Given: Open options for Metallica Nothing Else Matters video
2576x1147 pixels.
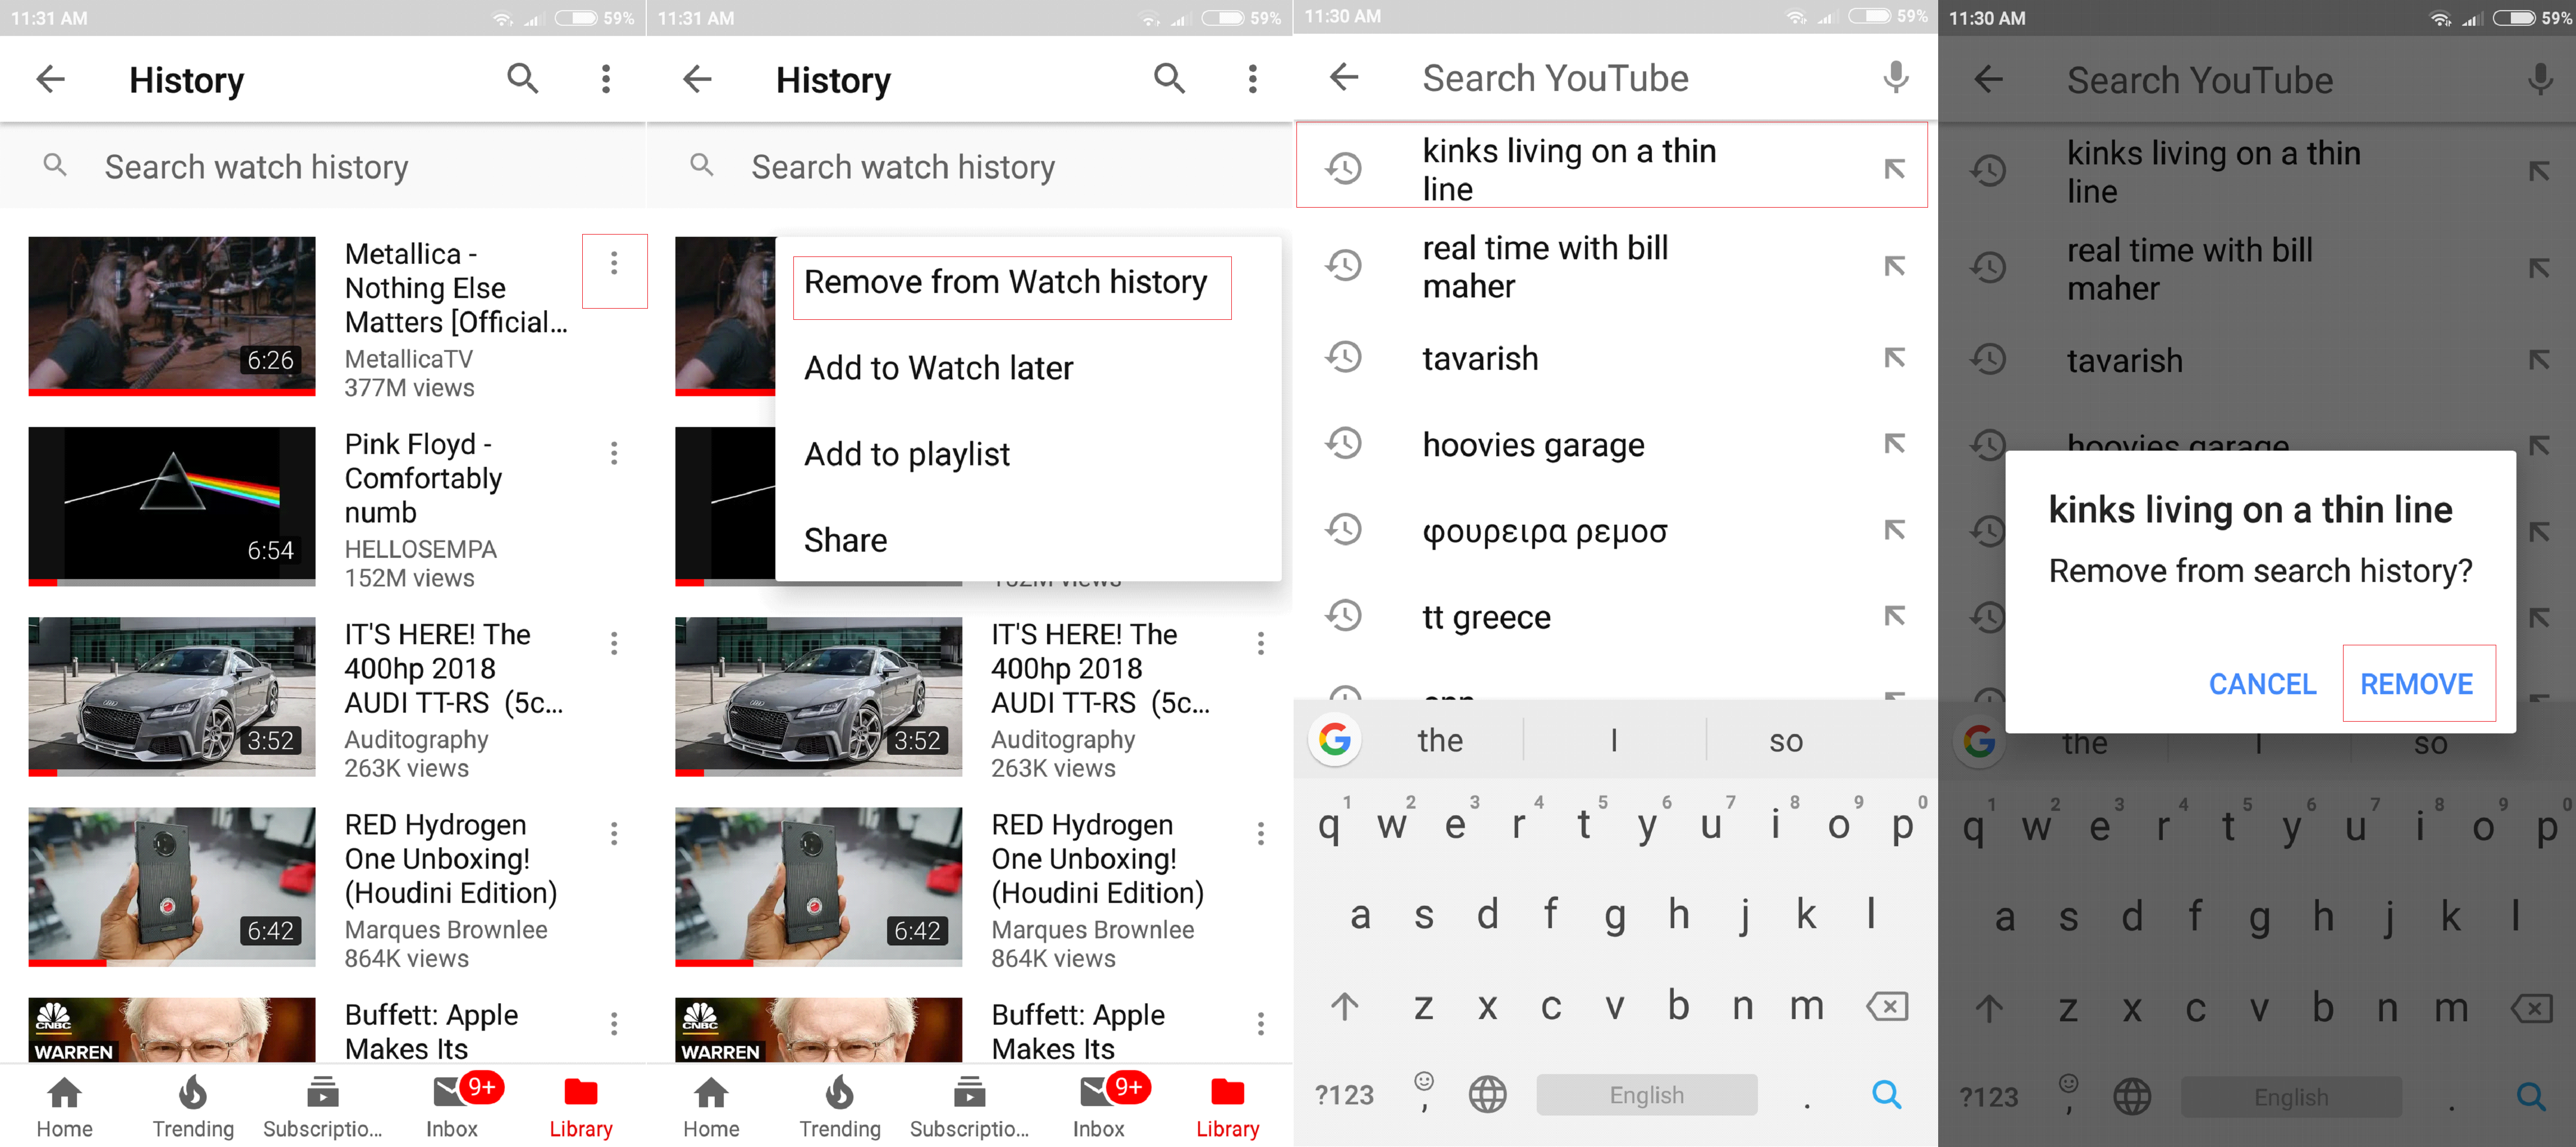Looking at the screenshot, I should coord(614,263).
